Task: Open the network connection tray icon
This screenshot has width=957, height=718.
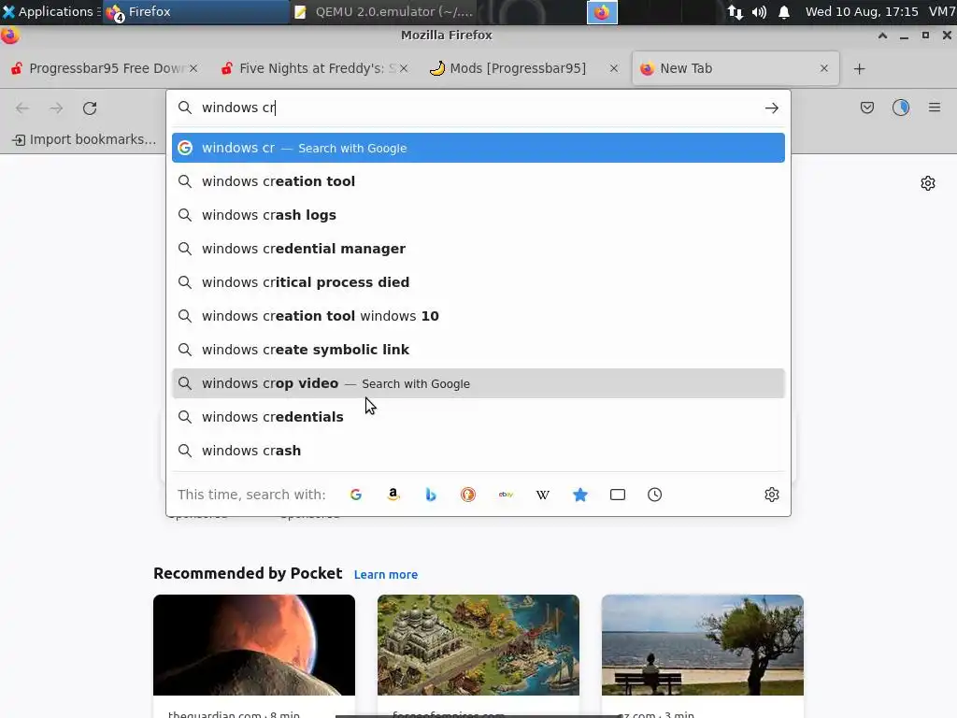Action: coord(735,12)
